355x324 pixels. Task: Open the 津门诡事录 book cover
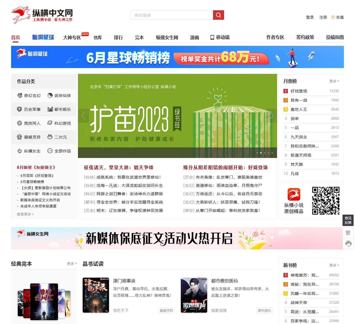[96, 295]
